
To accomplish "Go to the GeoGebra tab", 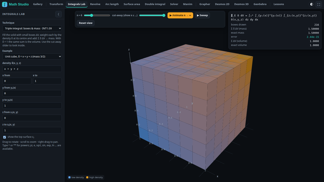I will (260, 4).
